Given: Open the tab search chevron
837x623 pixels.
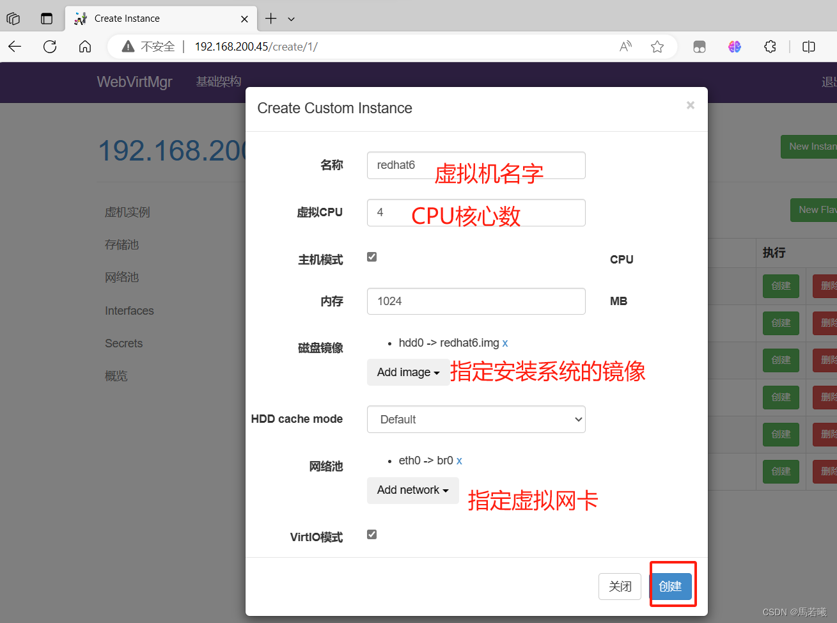Looking at the screenshot, I should click(292, 19).
